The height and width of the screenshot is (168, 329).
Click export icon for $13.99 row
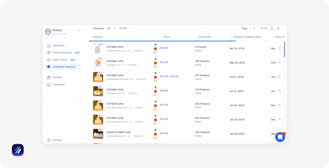[280, 105]
